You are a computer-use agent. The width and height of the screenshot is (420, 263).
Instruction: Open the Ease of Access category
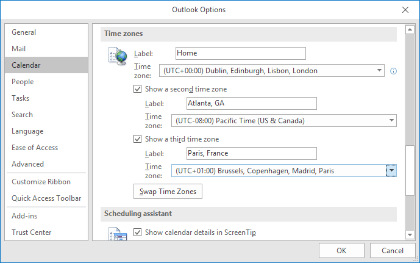pos(46,148)
